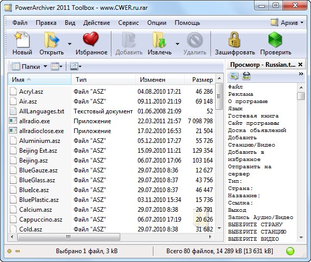
Task: Sort files by the Размер column header
Action: [x=202, y=80]
